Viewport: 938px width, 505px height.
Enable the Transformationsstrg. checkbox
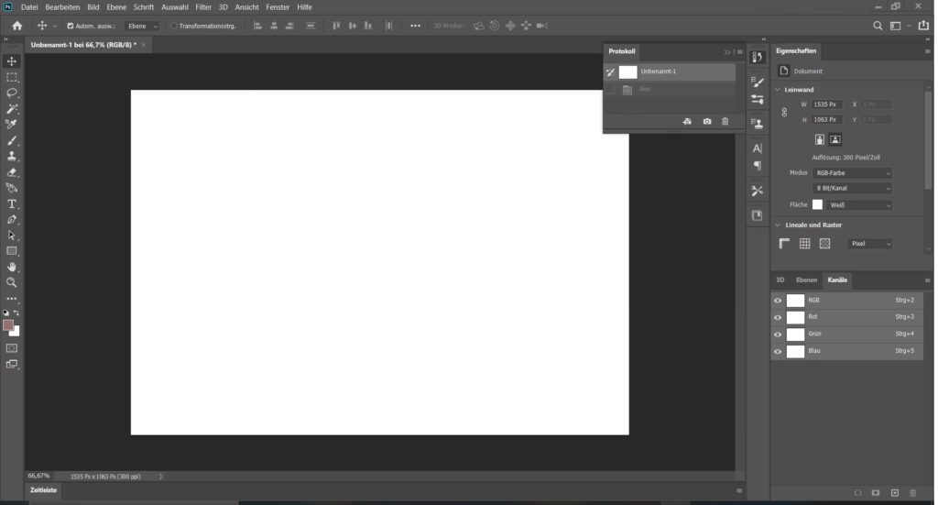click(x=174, y=26)
